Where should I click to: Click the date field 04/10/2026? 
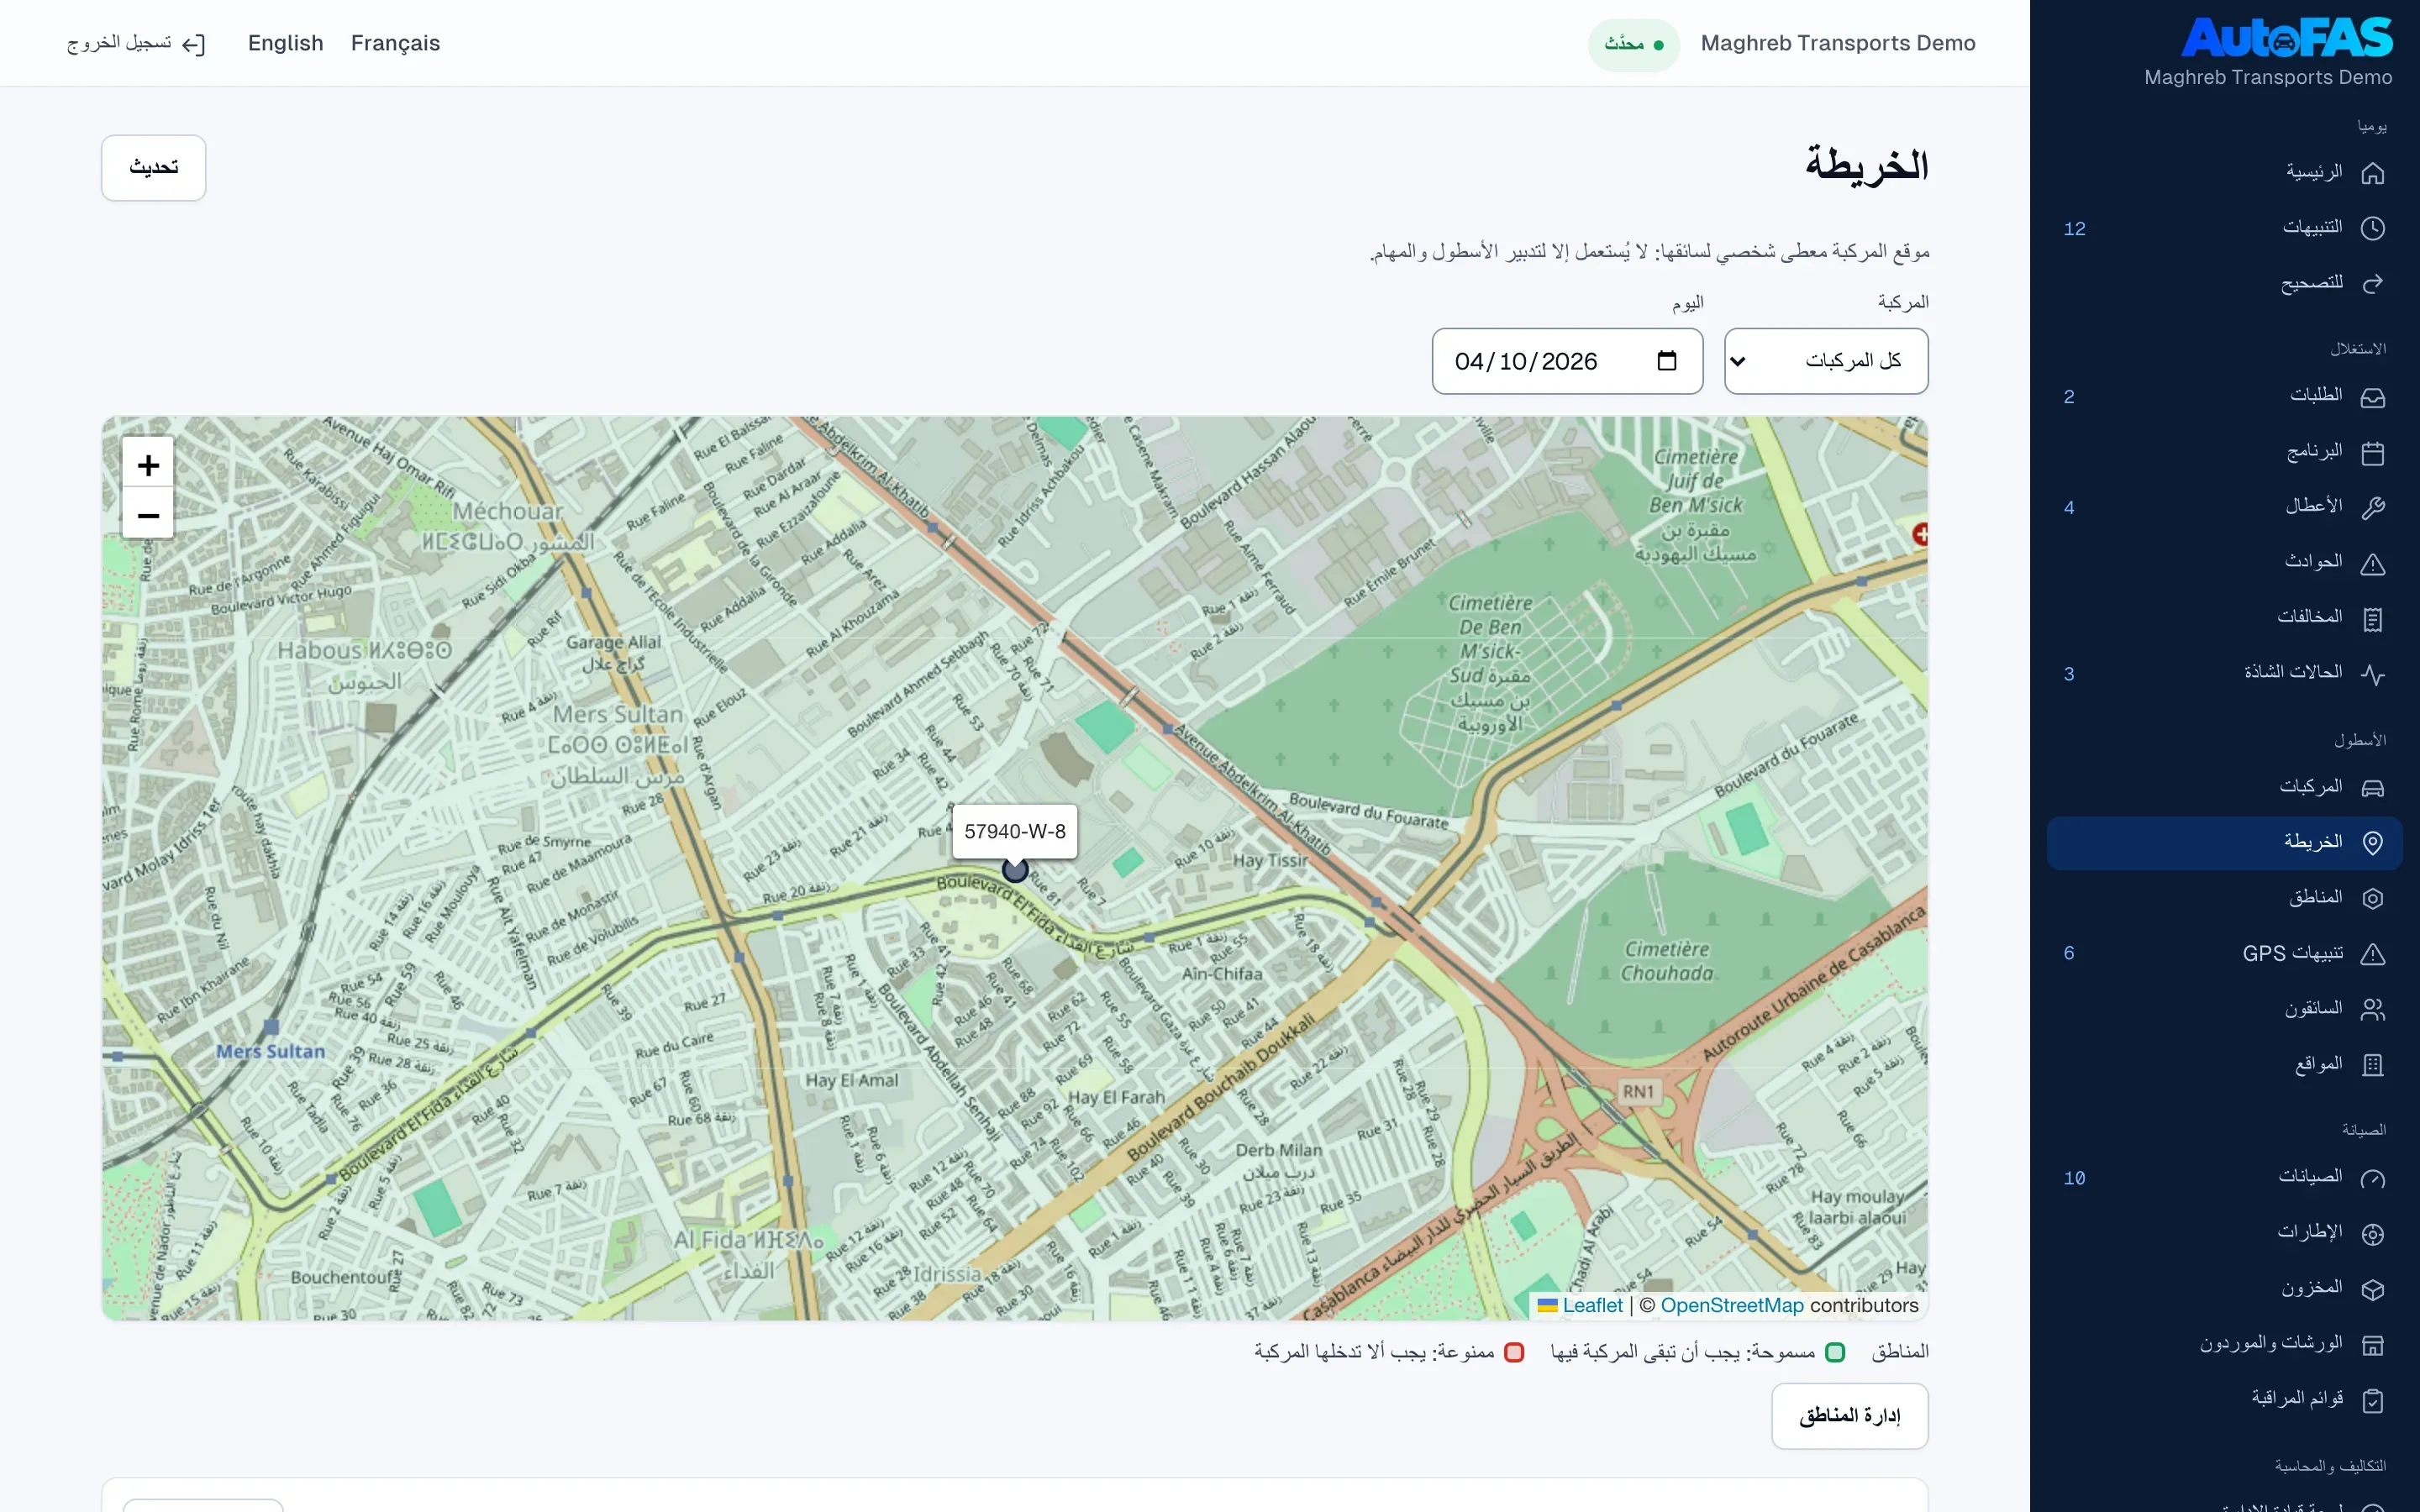(x=1567, y=361)
